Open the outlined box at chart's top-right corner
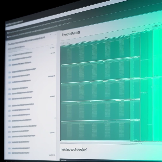 pos(157,26)
